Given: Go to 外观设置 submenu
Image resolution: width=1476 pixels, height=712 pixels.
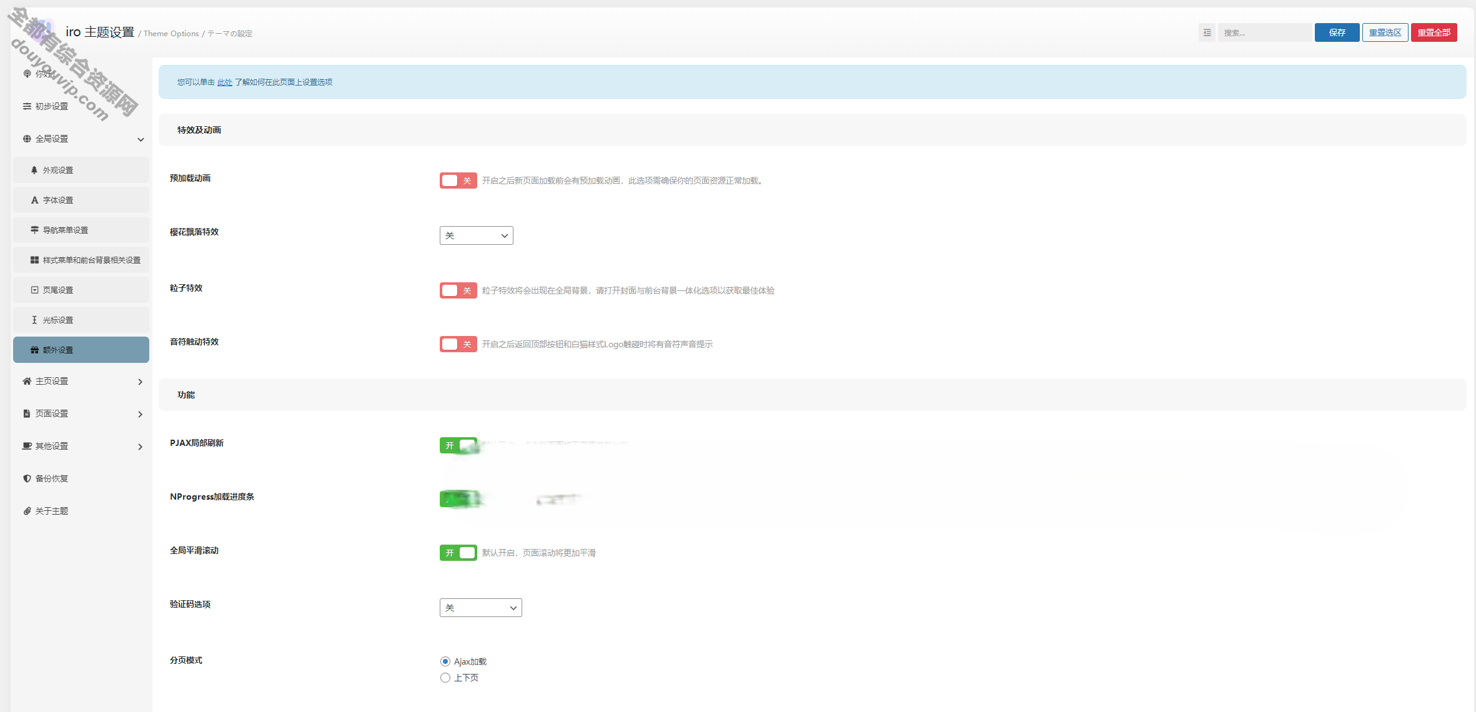Looking at the screenshot, I should (x=81, y=170).
